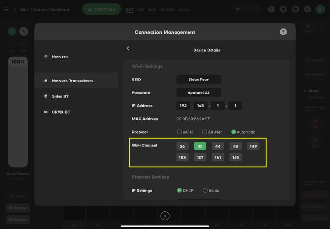Close the dialog with the circled X

coord(165,216)
